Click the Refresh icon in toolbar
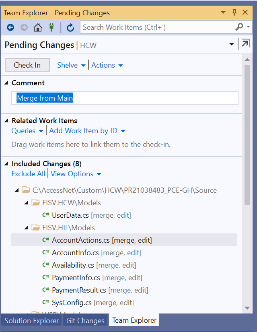 (70, 27)
